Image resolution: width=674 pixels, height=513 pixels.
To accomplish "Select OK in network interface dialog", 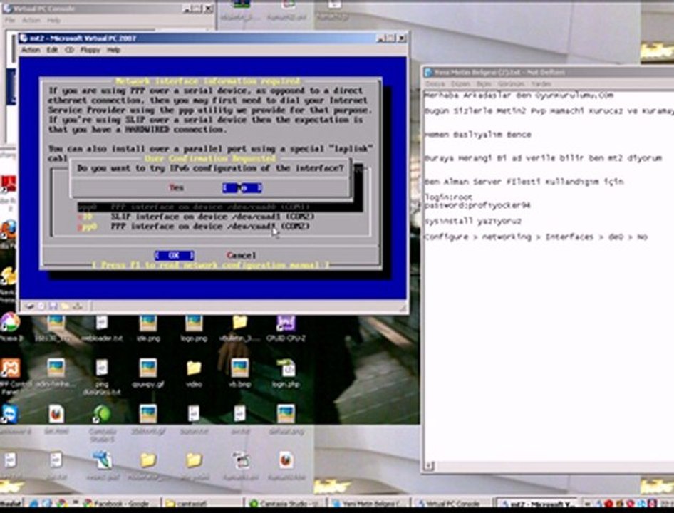I will pyautogui.click(x=174, y=255).
